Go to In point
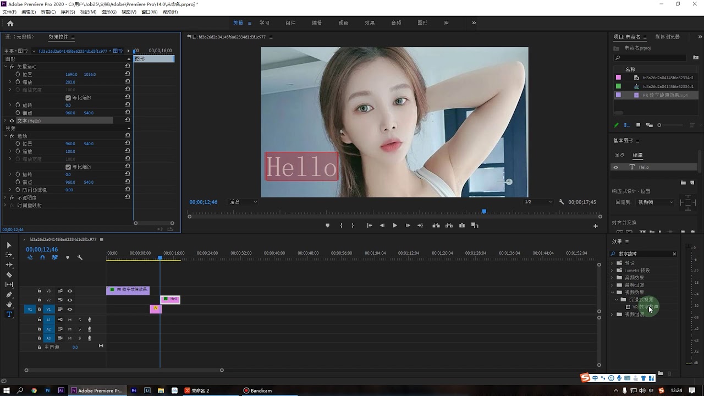704x396 pixels. click(x=370, y=226)
